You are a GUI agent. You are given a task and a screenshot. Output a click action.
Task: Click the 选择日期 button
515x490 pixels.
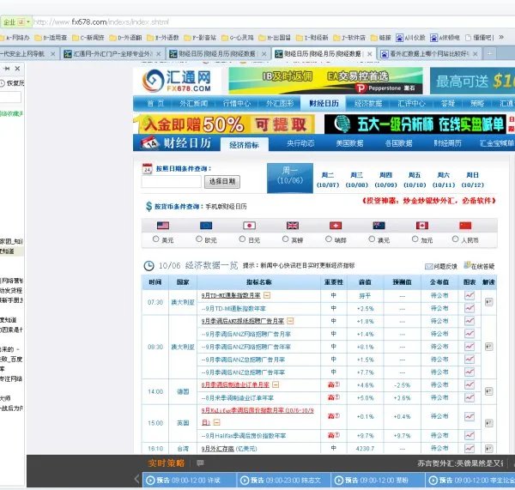[x=221, y=181]
